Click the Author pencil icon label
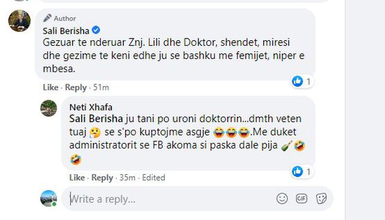The width and height of the screenshot is (385, 220). point(60,18)
